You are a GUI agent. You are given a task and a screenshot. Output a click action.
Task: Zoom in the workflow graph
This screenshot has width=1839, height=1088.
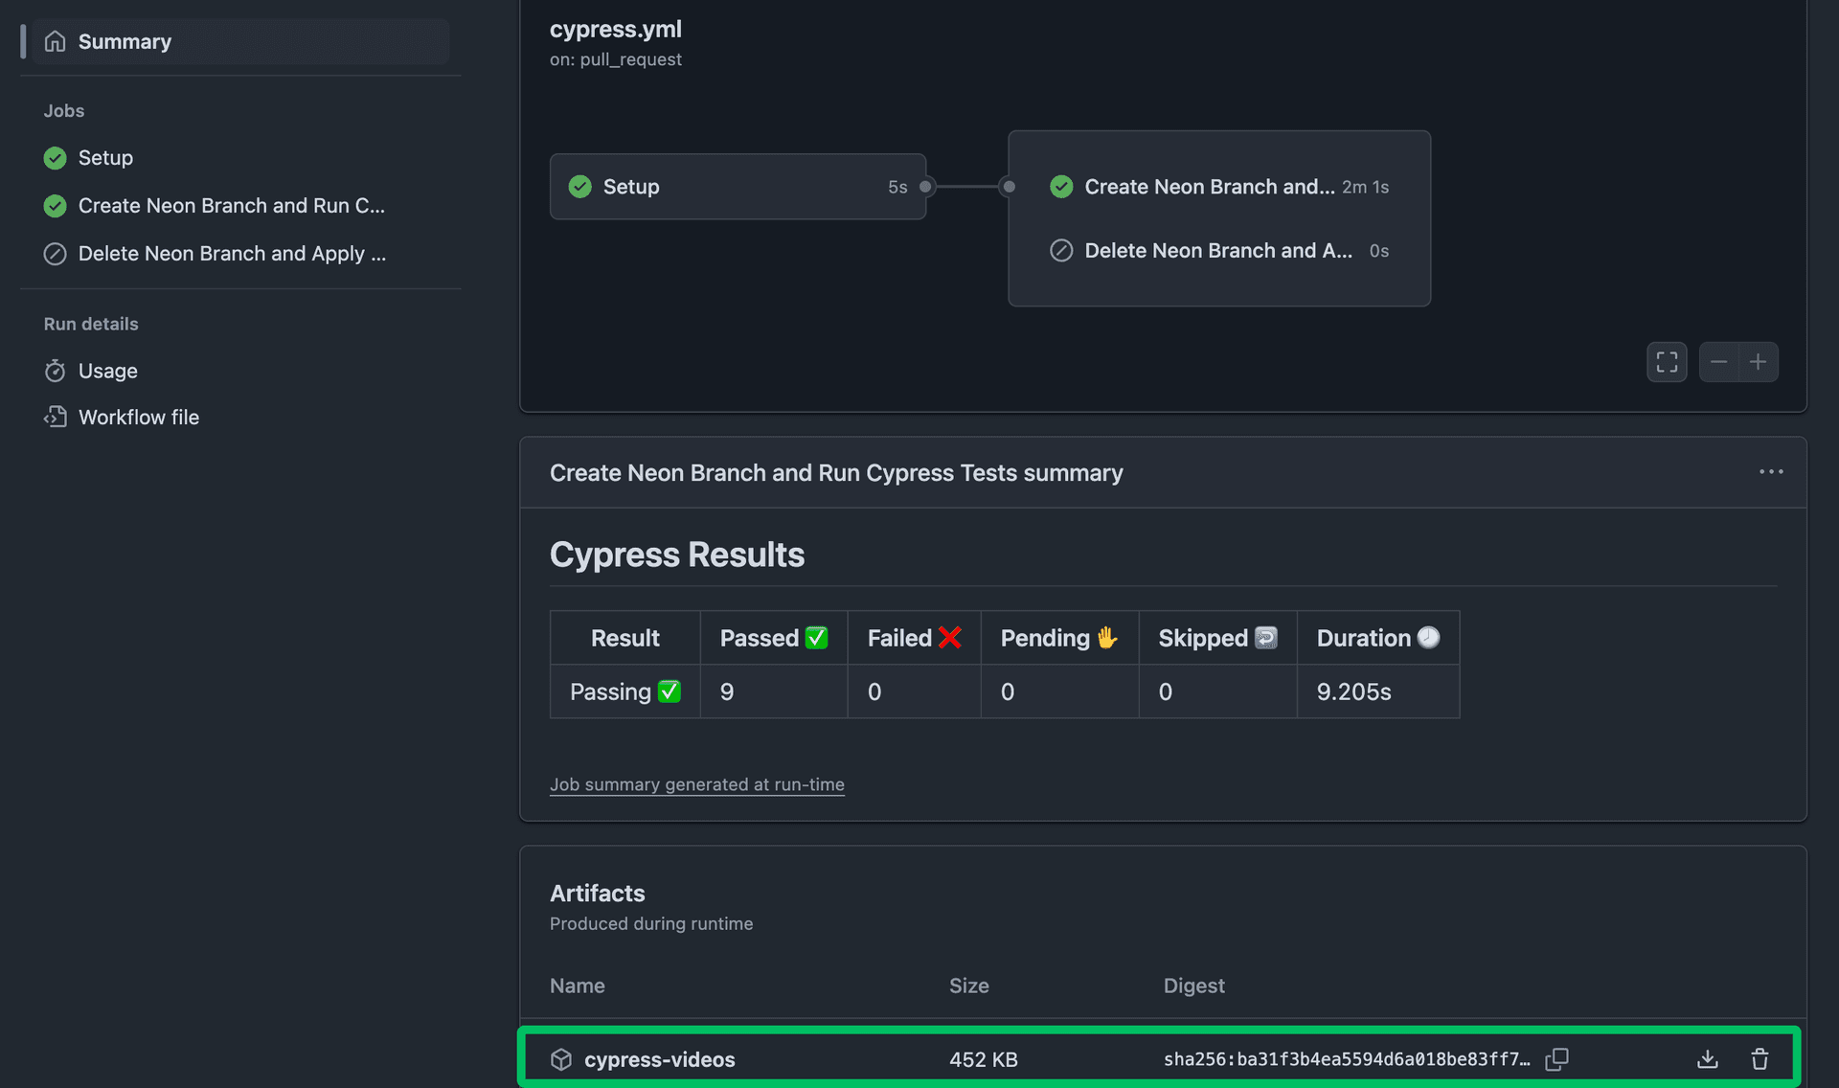1758,362
